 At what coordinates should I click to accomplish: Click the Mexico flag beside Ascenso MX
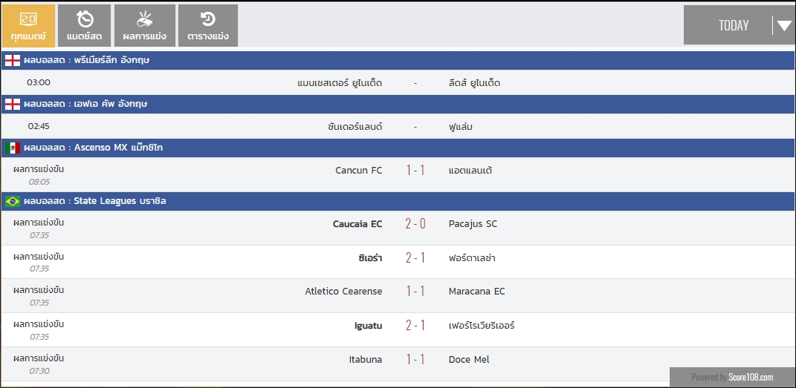pos(13,148)
